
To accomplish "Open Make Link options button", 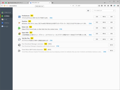I will click(x=97, y=28).
